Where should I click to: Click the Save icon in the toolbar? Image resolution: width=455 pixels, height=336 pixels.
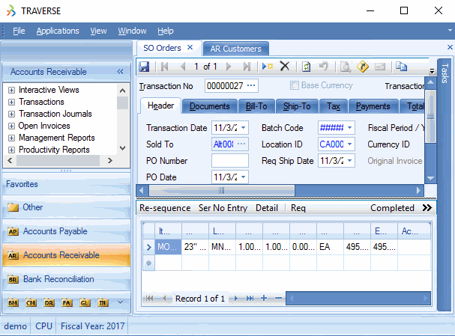click(x=145, y=67)
